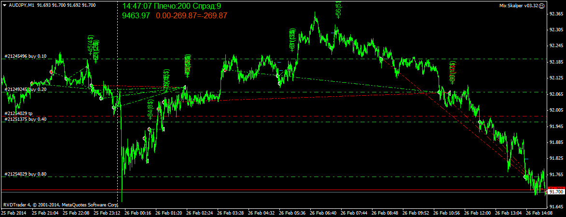Click price scale value 91.945

pyautogui.click(x=556, y=127)
